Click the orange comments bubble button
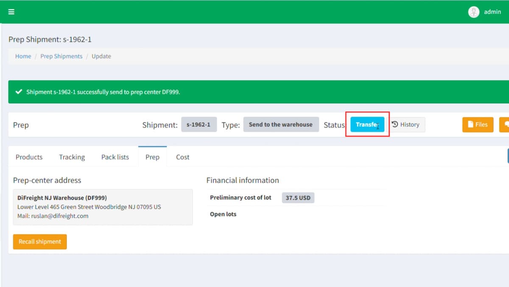The image size is (509, 287). [506, 124]
